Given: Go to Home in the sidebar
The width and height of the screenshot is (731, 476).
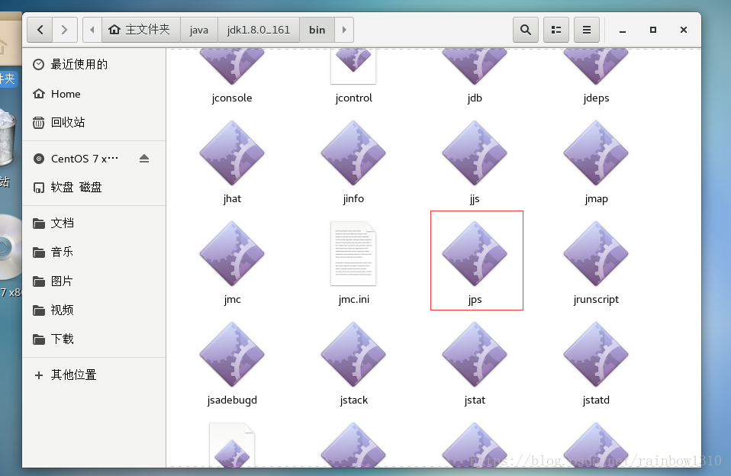Looking at the screenshot, I should (94, 94).
